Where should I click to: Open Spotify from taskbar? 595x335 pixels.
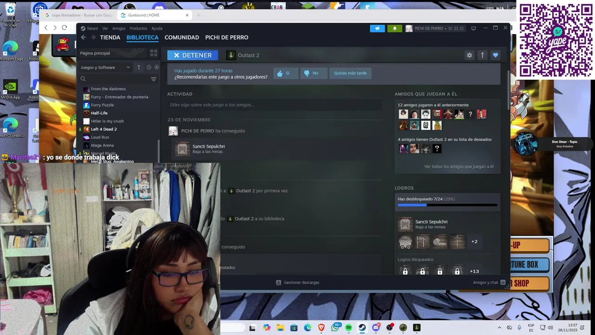349,328
